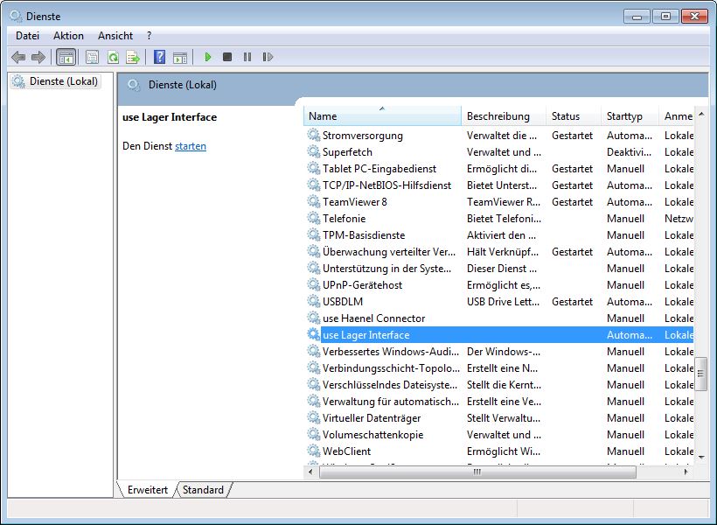Select the Stromversorgung service row

click(499, 135)
